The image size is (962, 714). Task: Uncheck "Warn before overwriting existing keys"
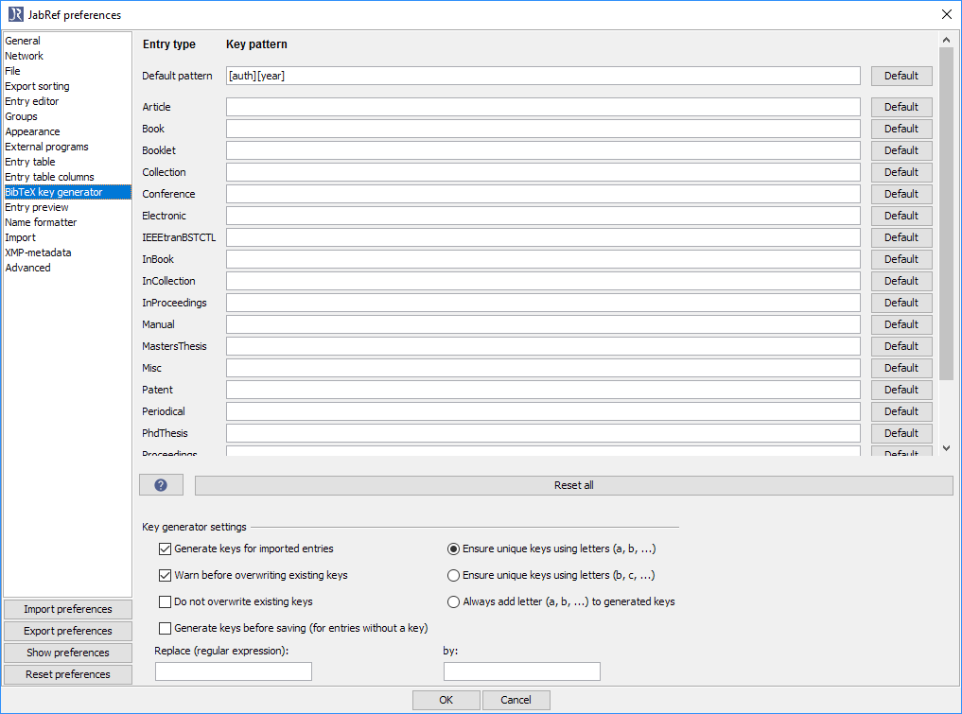coord(165,575)
